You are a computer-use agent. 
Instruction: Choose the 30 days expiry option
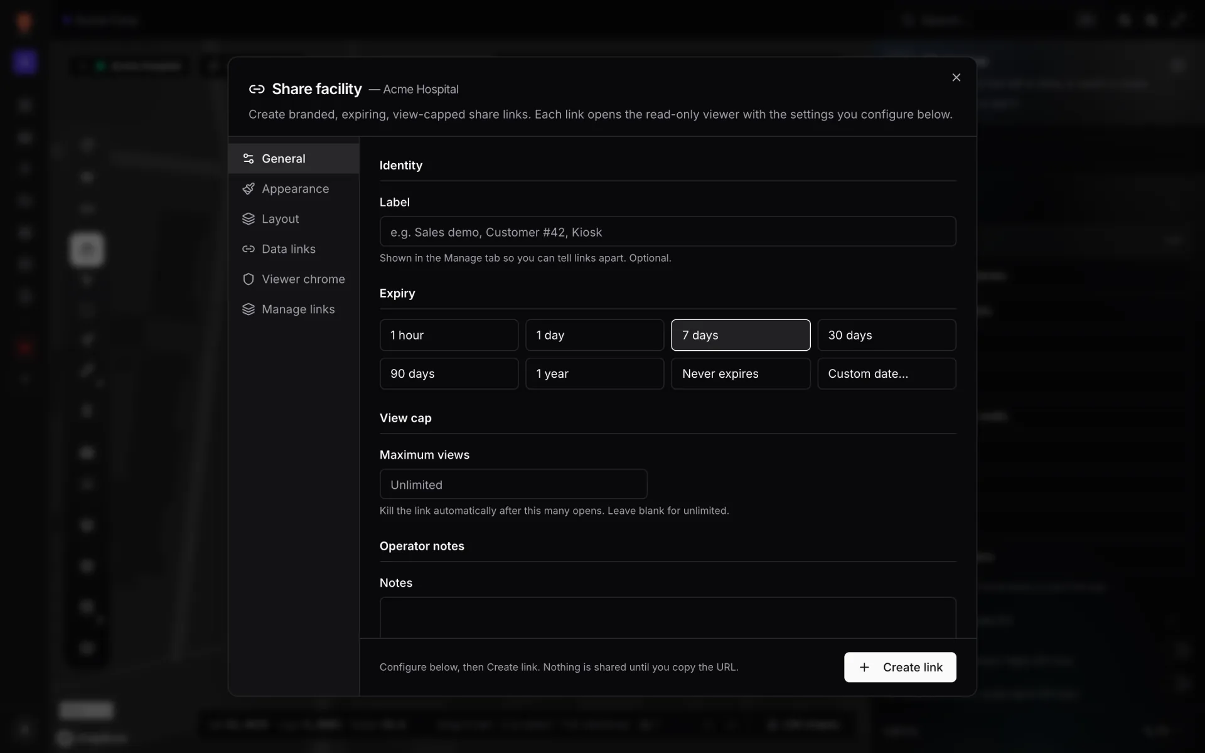point(886,335)
